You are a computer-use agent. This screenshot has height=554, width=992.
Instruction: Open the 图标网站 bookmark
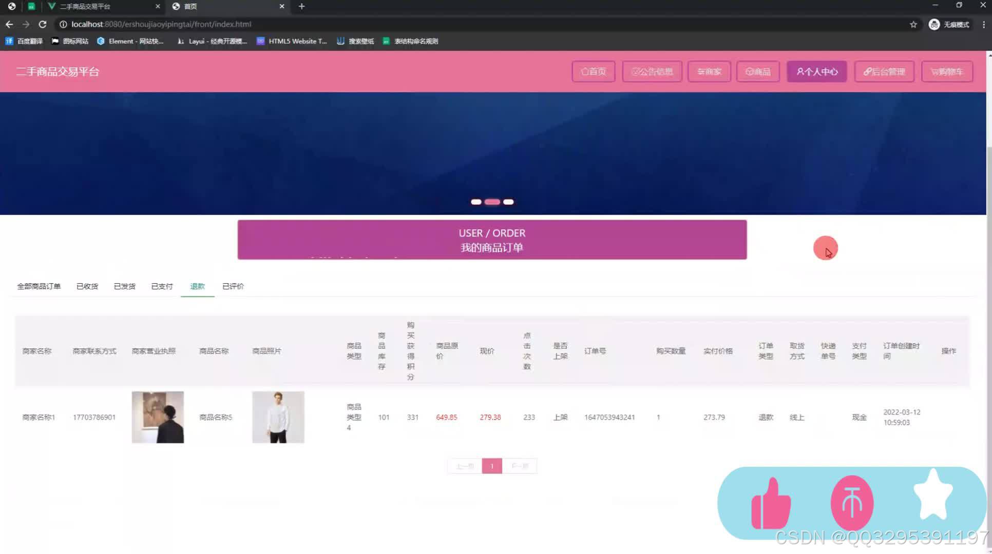click(70, 41)
